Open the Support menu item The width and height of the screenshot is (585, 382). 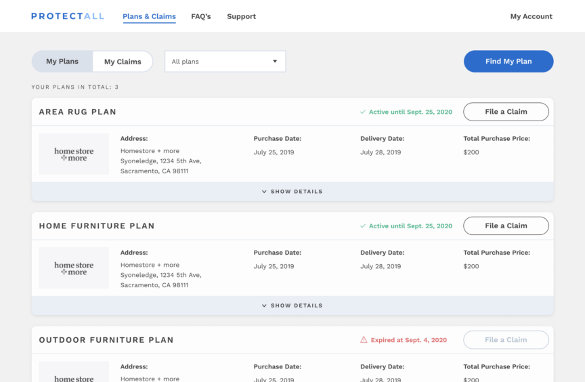[x=242, y=16]
